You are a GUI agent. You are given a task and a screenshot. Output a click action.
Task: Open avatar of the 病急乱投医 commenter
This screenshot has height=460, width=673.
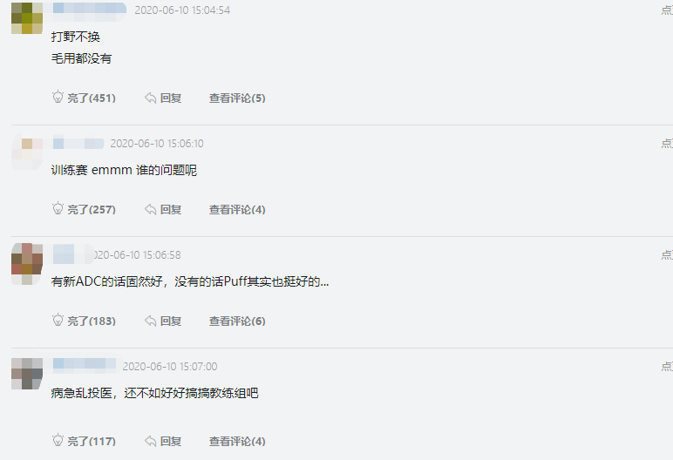[27, 374]
